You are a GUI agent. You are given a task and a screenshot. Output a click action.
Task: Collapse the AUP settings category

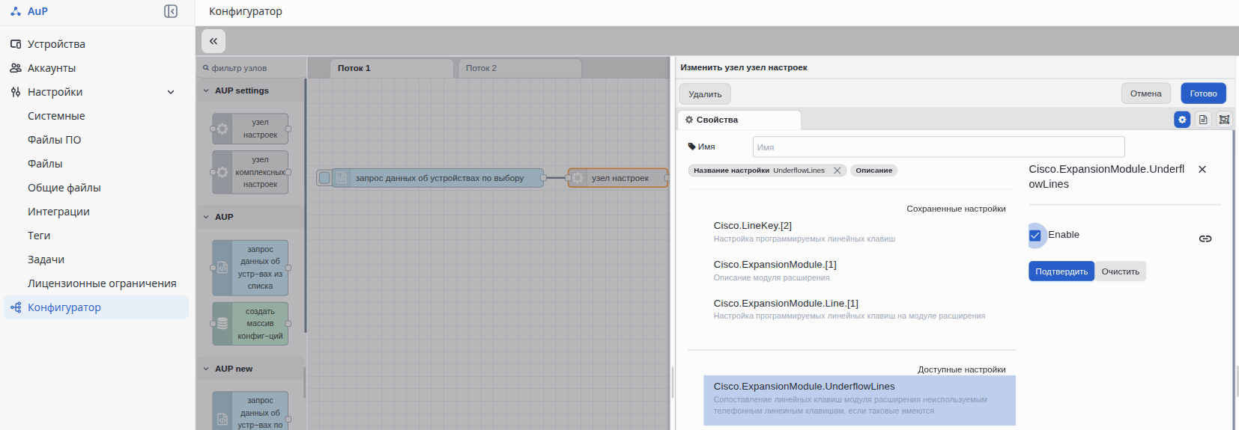(x=207, y=90)
